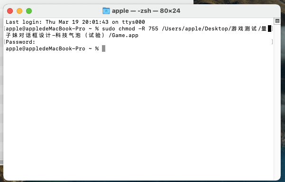Click the 'sudo chmod -R 755' command text
This screenshot has height=182, width=285.
pyautogui.click(x=130, y=29)
